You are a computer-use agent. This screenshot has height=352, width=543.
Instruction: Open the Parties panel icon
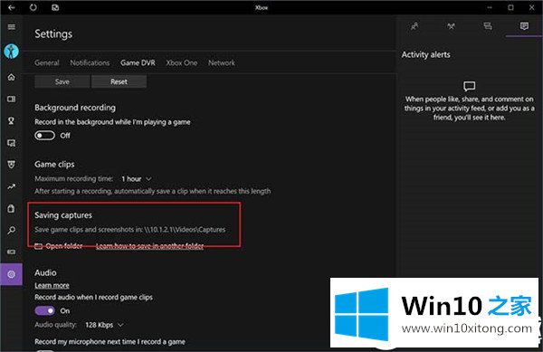coord(451,26)
